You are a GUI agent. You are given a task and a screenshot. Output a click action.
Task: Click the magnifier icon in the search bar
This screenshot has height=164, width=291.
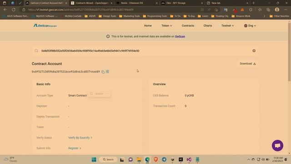click(36, 51)
